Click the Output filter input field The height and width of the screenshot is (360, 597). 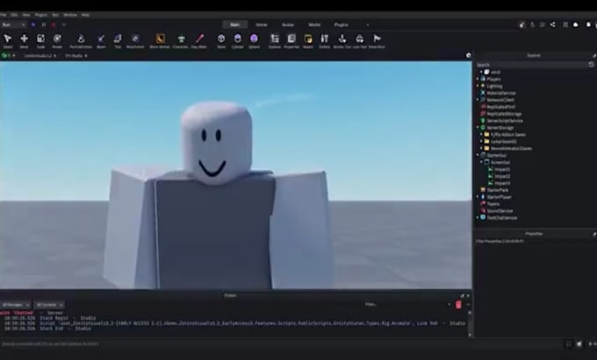[x=406, y=305]
